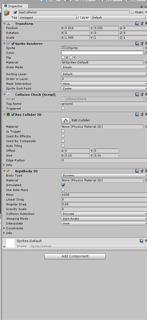Click the Position X field
Image resolution: width=147 pixels, height=320 pixels.
tap(77, 28)
